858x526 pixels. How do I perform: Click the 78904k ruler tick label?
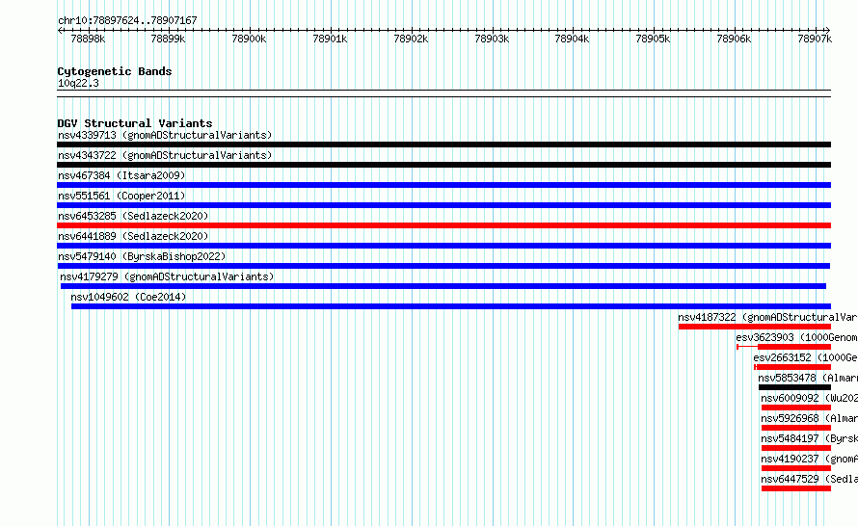coord(572,39)
